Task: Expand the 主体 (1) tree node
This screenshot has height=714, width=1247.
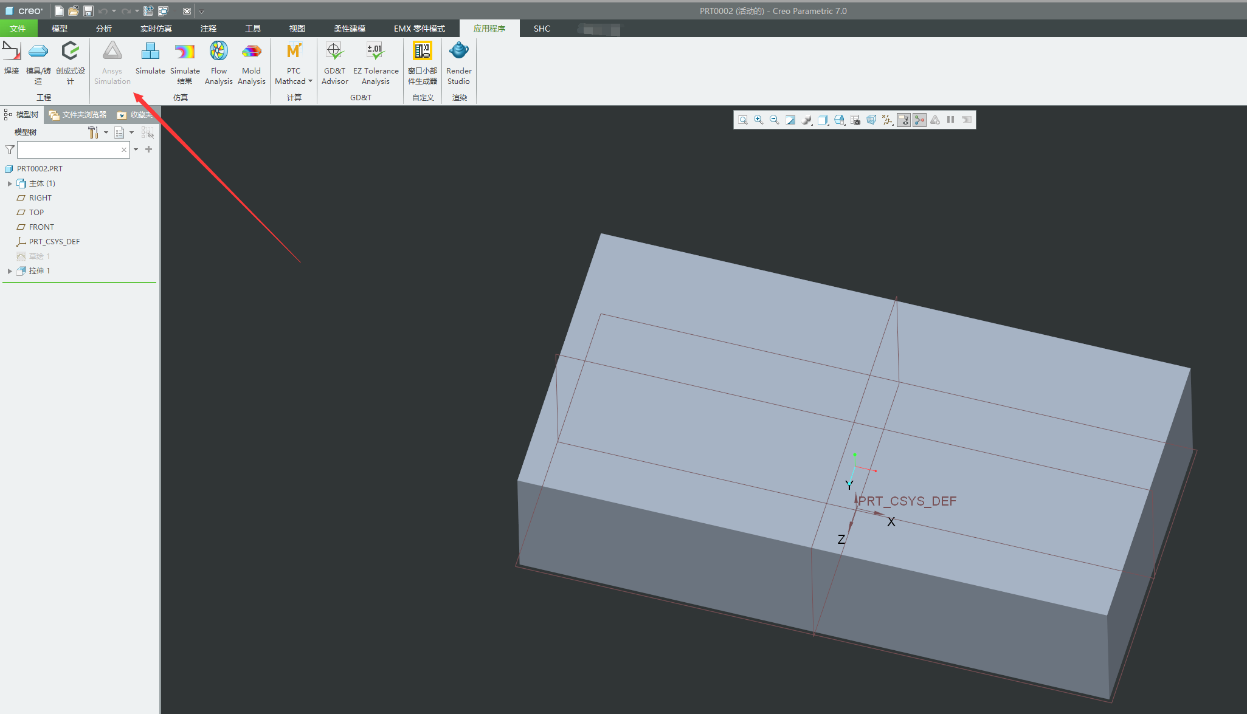Action: coord(10,184)
